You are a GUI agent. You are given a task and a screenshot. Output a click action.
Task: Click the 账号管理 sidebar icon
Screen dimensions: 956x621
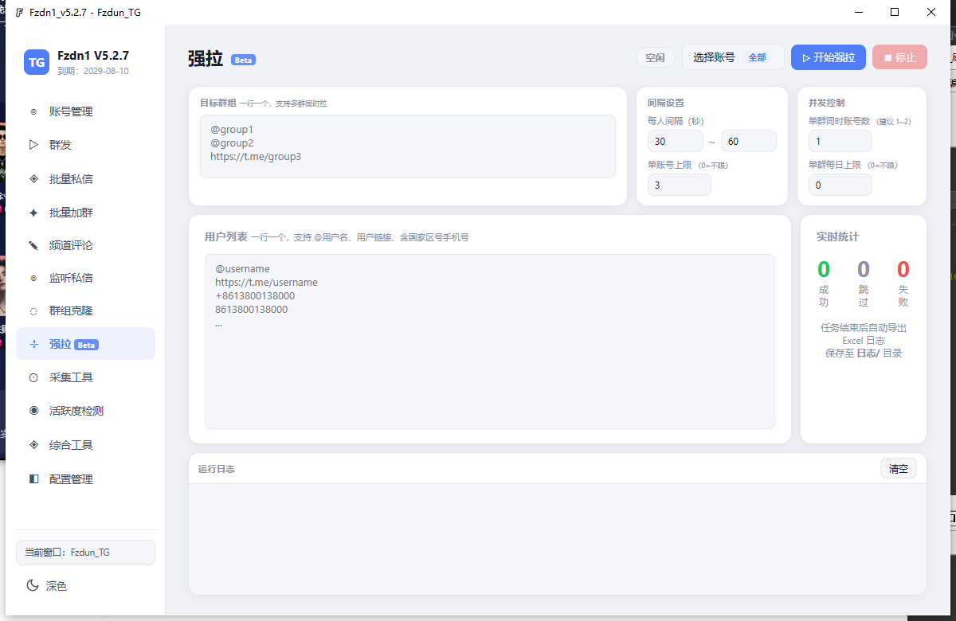click(33, 111)
